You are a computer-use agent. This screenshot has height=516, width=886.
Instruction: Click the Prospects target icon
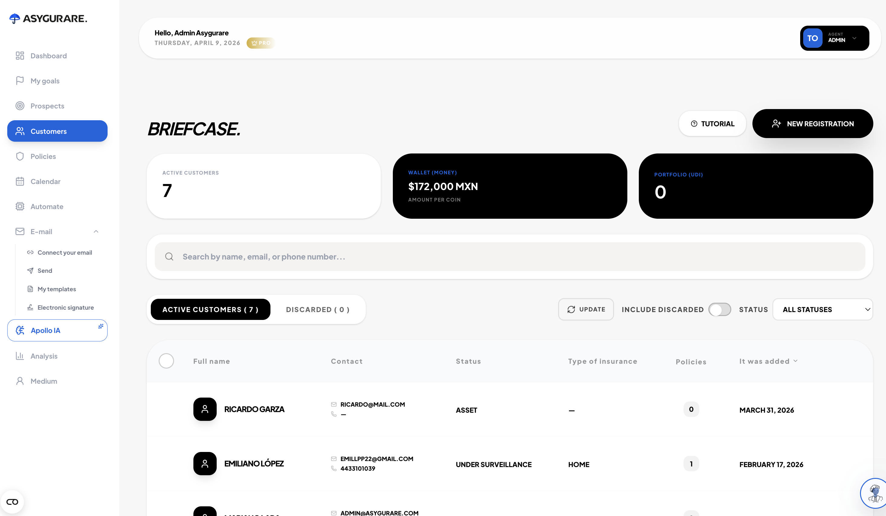tap(20, 106)
